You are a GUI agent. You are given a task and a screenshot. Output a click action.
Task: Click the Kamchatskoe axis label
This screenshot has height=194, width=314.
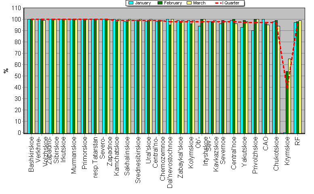pyautogui.click(x=116, y=156)
